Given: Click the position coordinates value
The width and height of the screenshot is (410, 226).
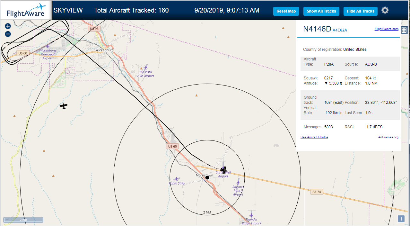Looking at the screenshot, I should (x=381, y=103).
